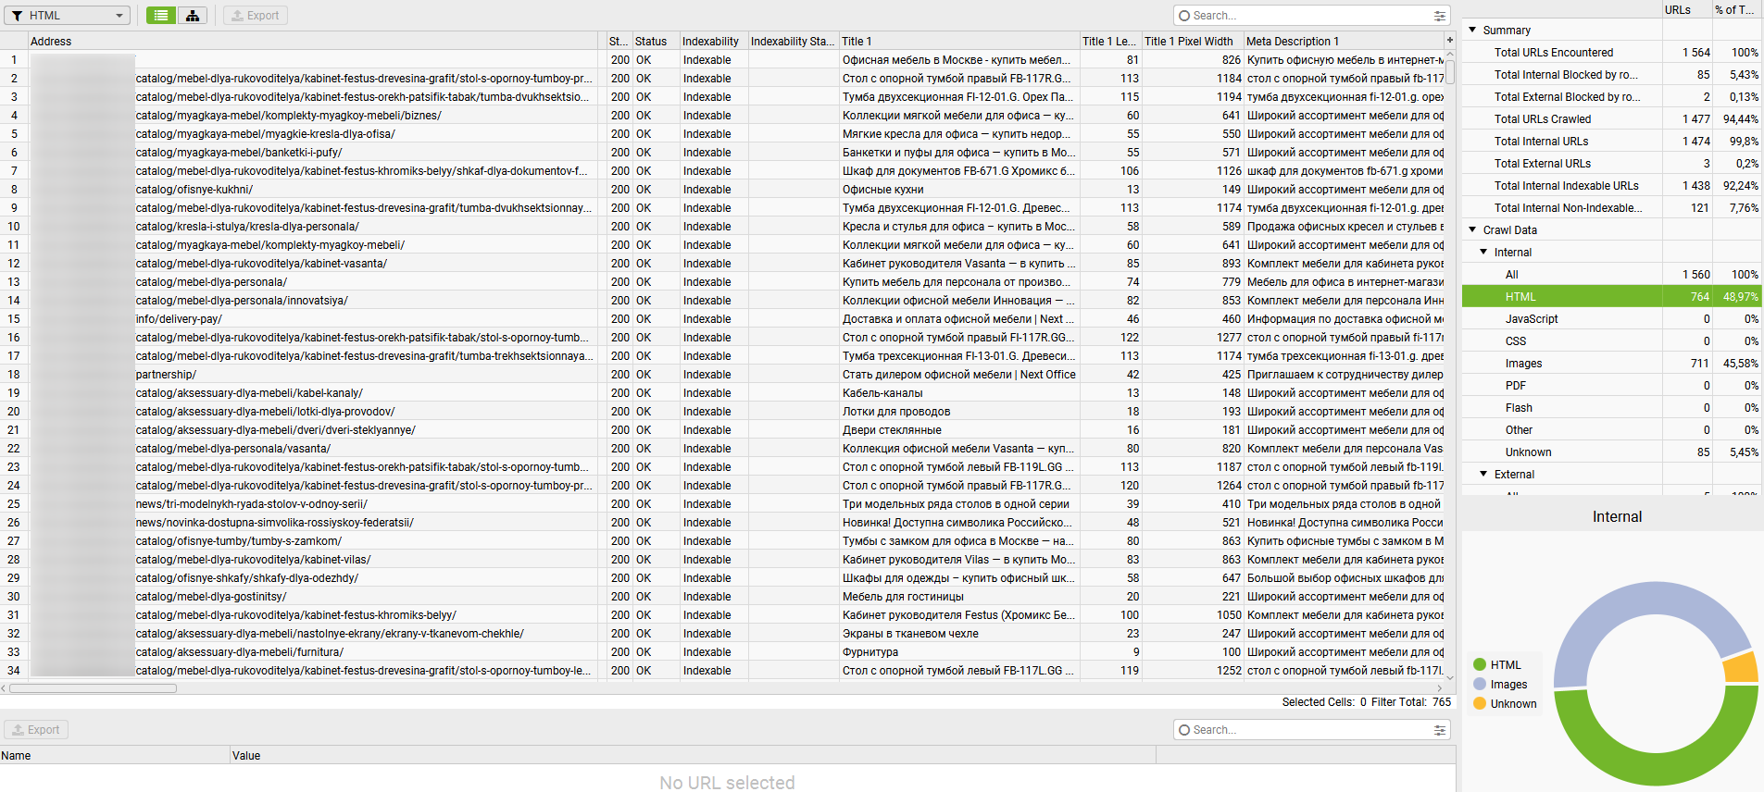
Task: Click the top Export button
Action: click(256, 16)
